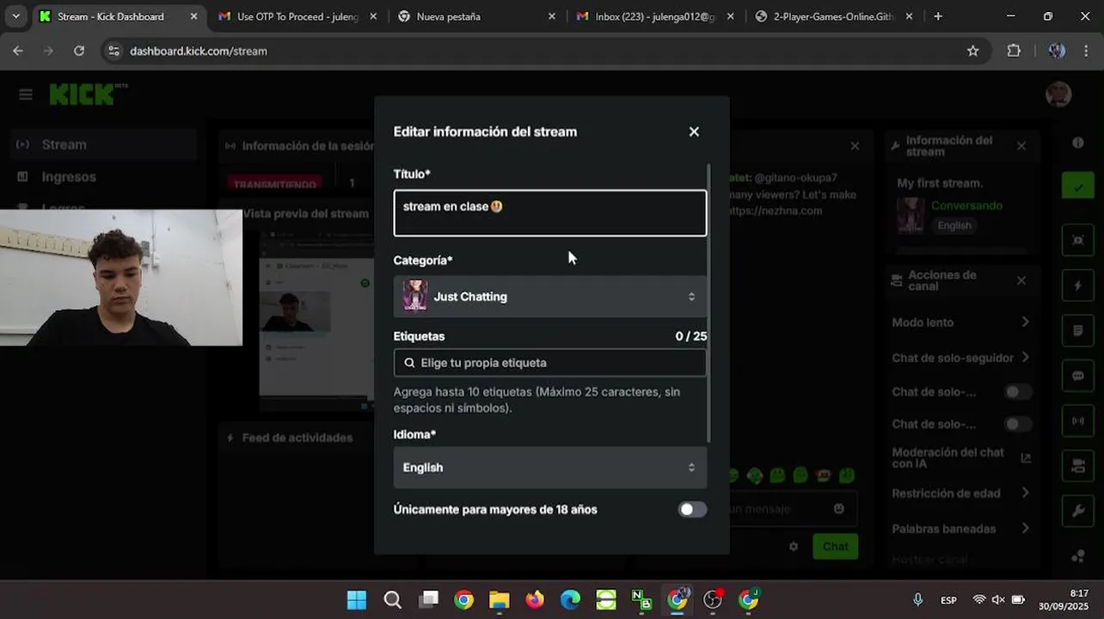Click the Just Chatting category thumbnail
This screenshot has width=1104, height=619.
click(415, 297)
